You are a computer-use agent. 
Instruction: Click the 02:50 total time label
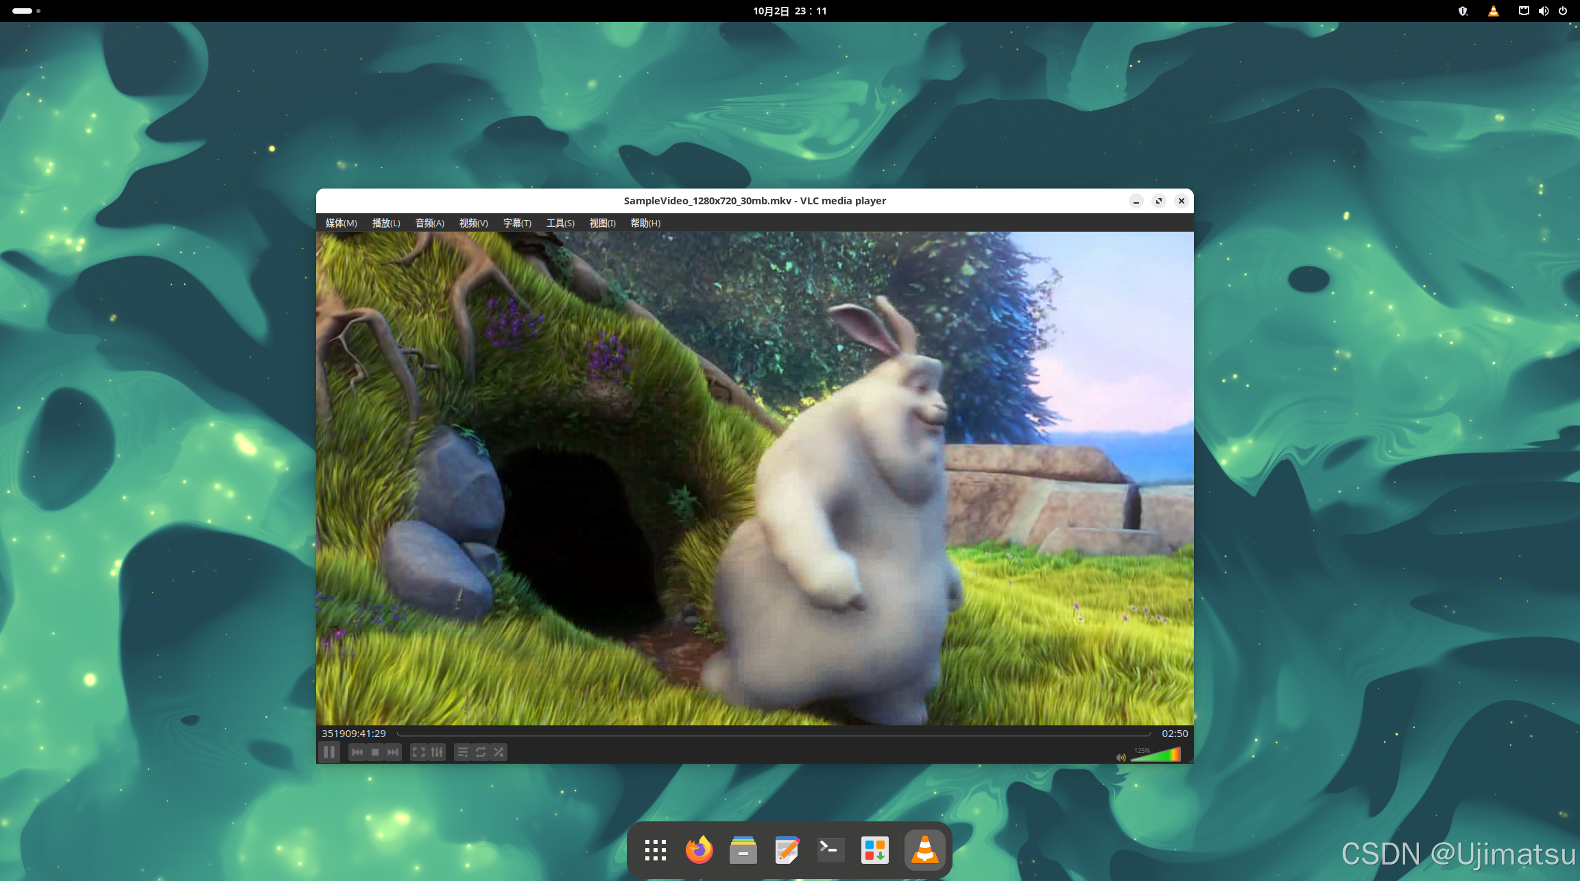click(1175, 734)
